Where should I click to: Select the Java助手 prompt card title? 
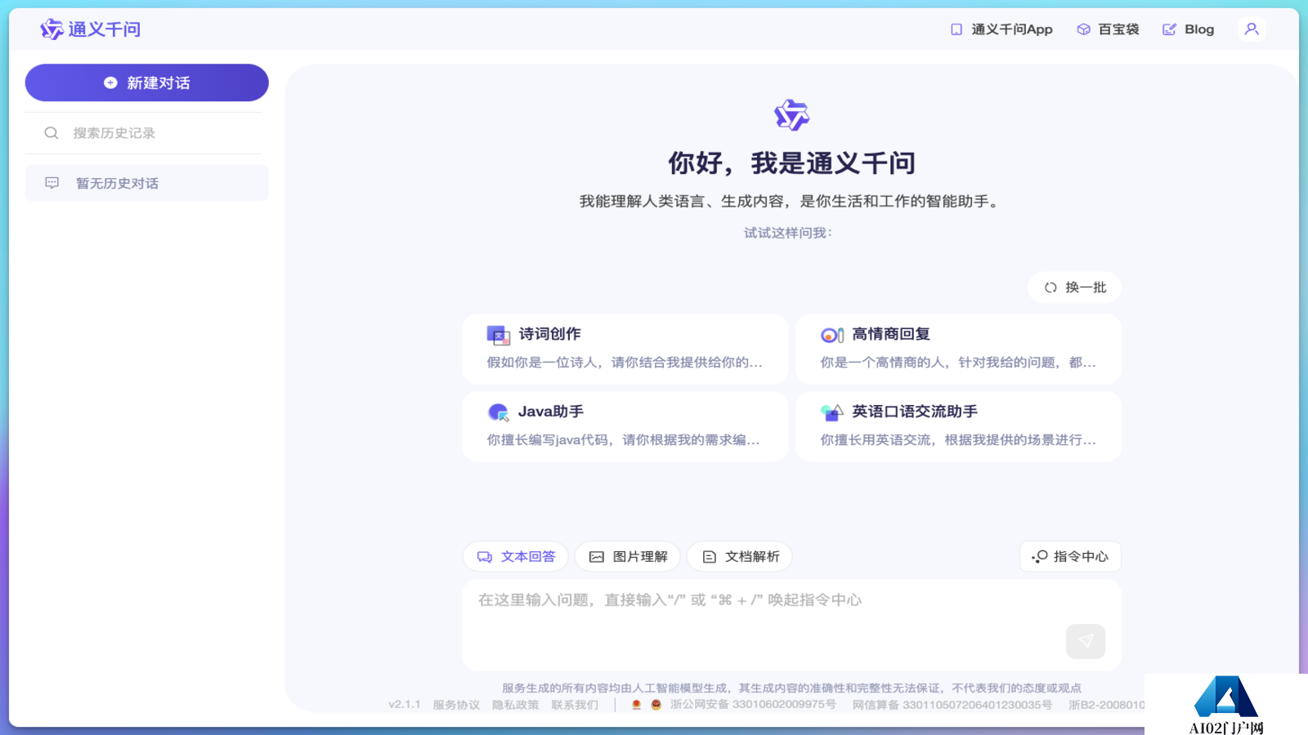coord(551,412)
